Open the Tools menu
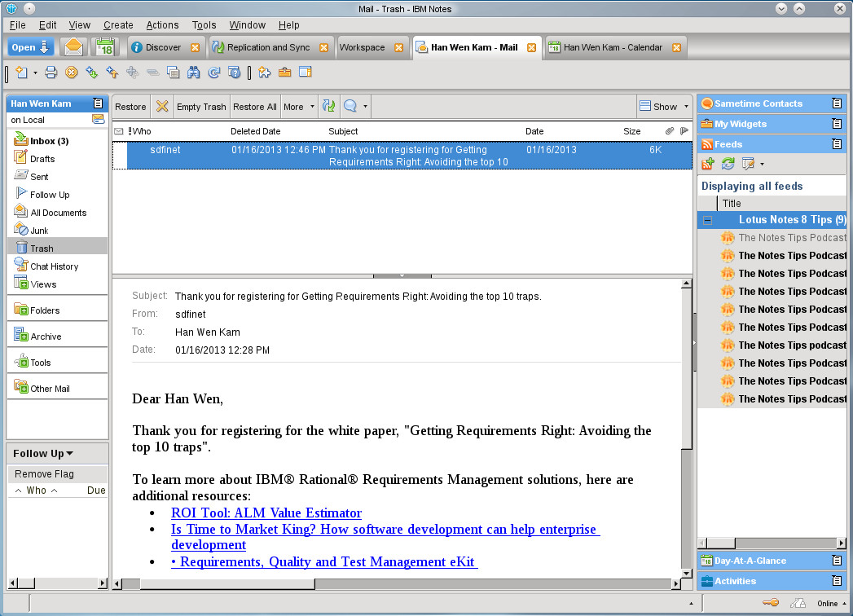 tap(204, 25)
